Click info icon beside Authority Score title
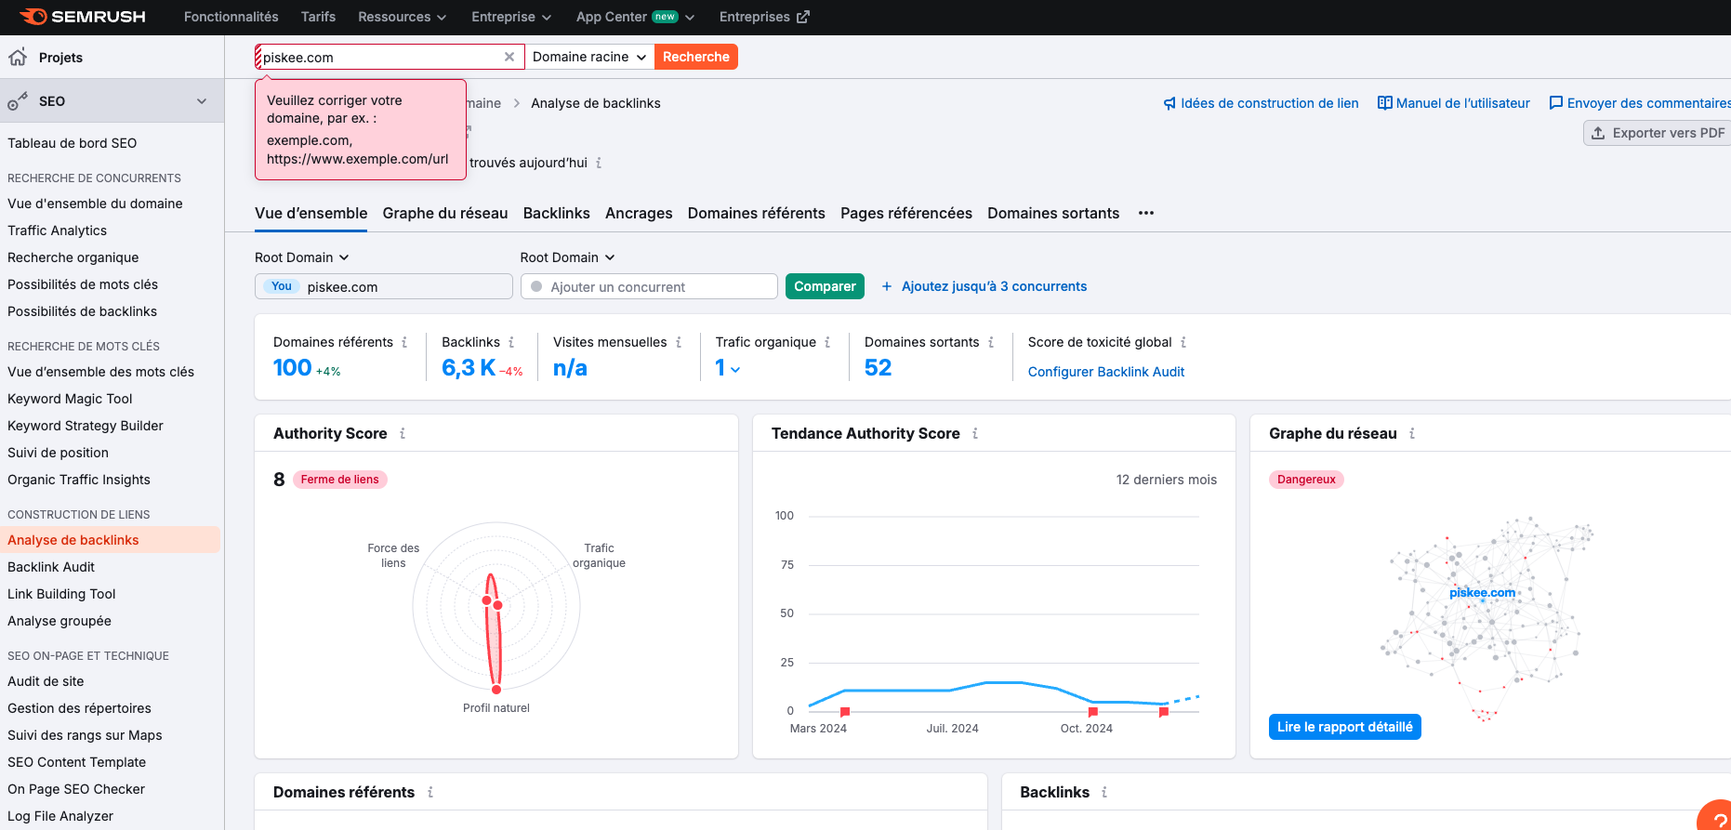The image size is (1731, 830). 403,433
